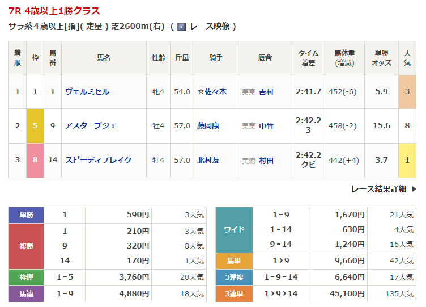Open trainer 吉村 stable link
Image resolution: width=426 pixels, height=307 pixels.
(x=266, y=92)
